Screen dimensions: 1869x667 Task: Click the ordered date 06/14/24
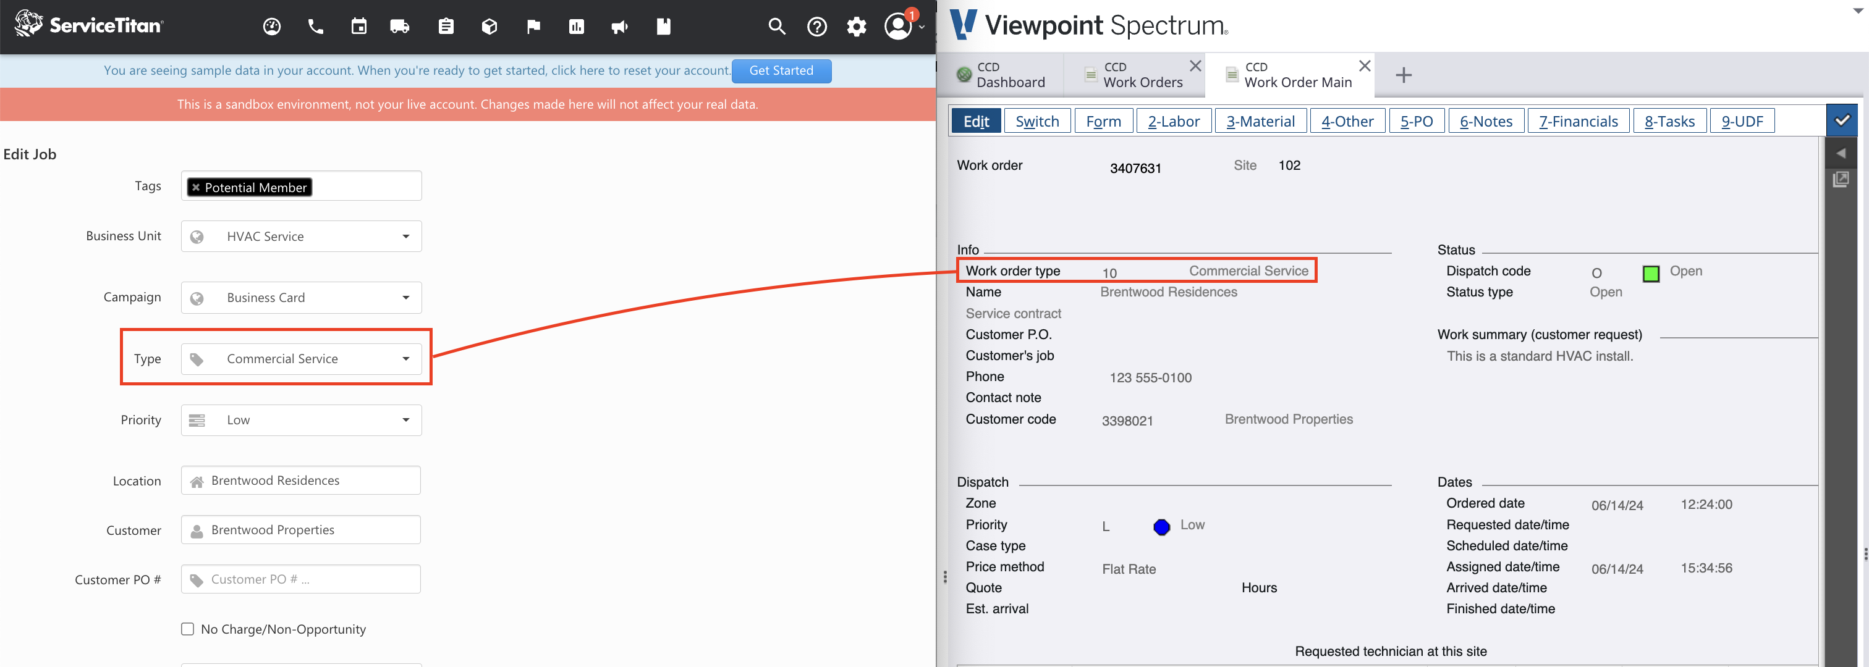tap(1617, 506)
